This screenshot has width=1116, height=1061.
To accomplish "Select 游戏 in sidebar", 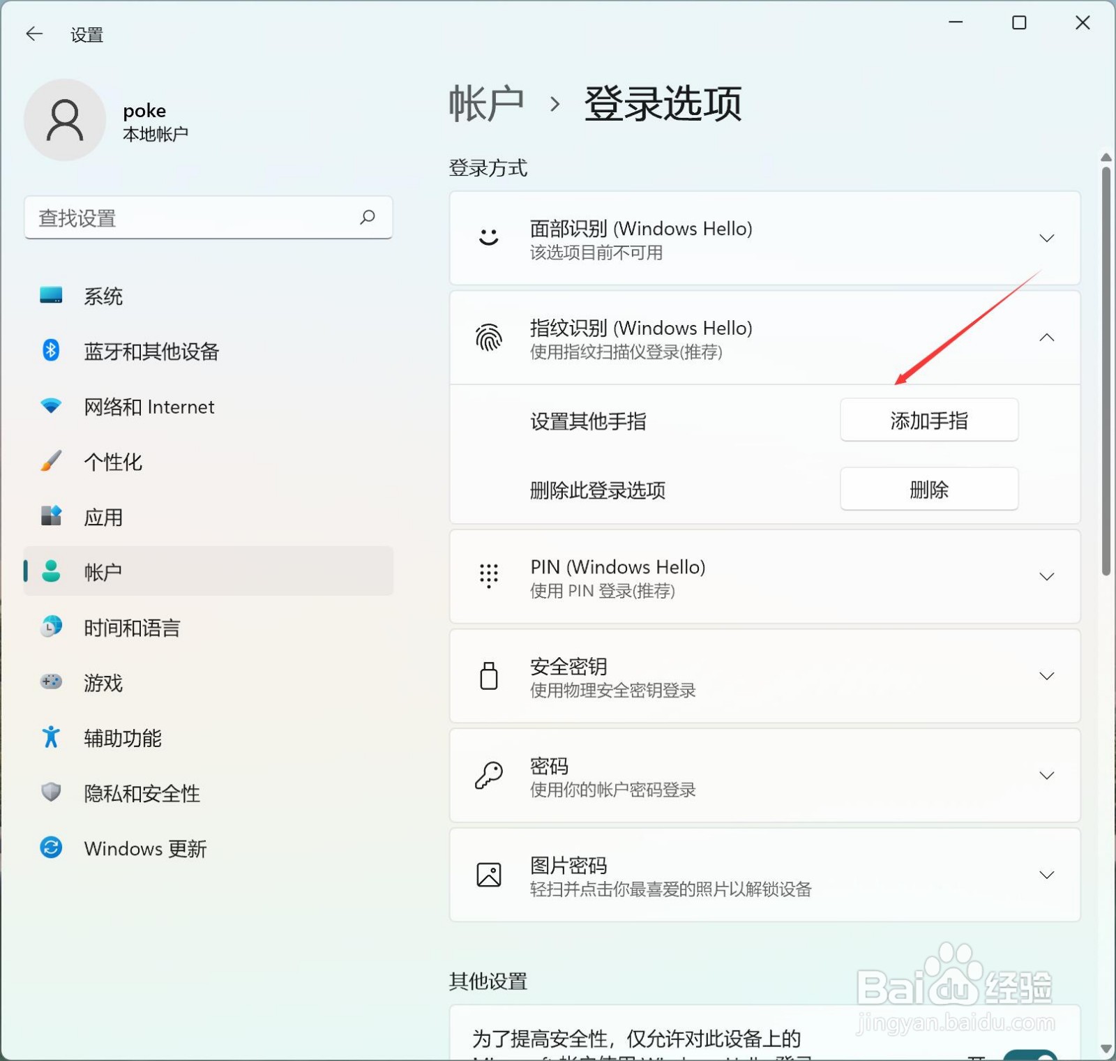I will tap(209, 682).
